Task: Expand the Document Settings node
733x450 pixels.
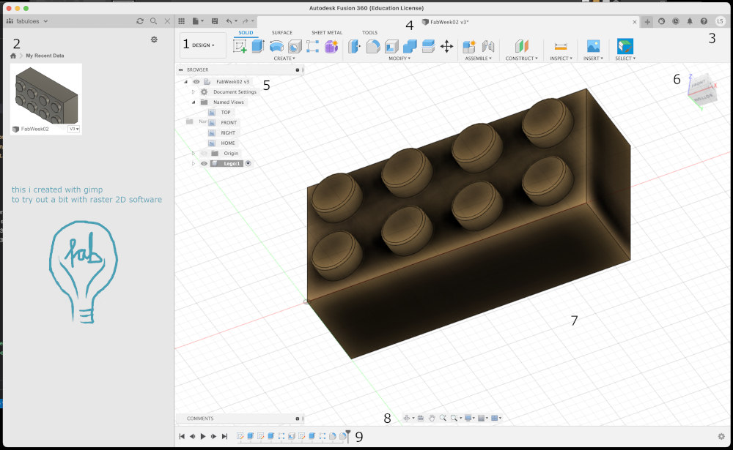Action: coord(194,92)
